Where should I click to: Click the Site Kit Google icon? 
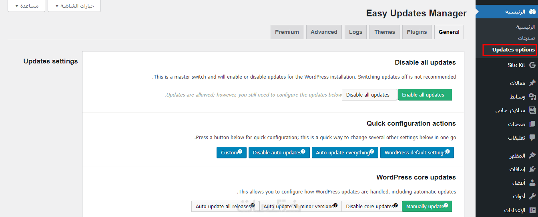point(532,65)
